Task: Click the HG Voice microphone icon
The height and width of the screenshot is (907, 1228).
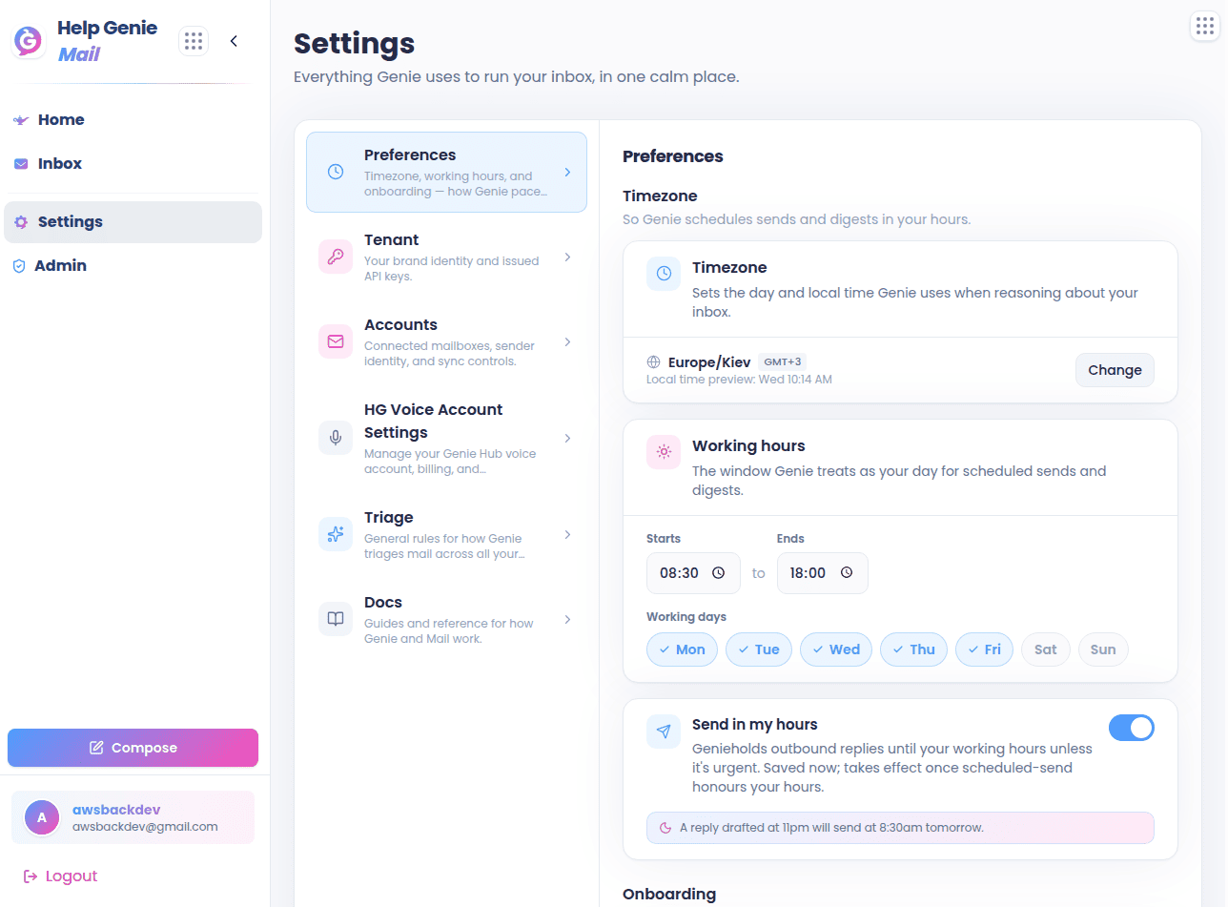Action: coord(336,438)
